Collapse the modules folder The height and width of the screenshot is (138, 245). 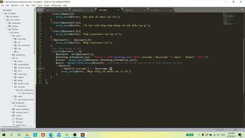pyautogui.click(x=13, y=87)
